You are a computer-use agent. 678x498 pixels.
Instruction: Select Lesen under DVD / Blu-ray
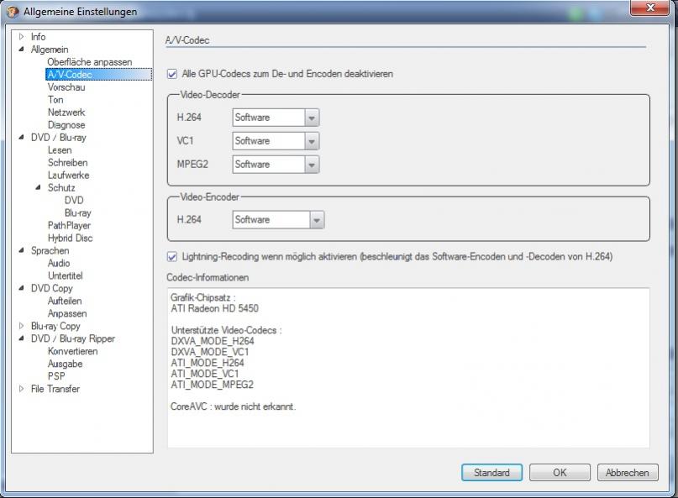60,150
